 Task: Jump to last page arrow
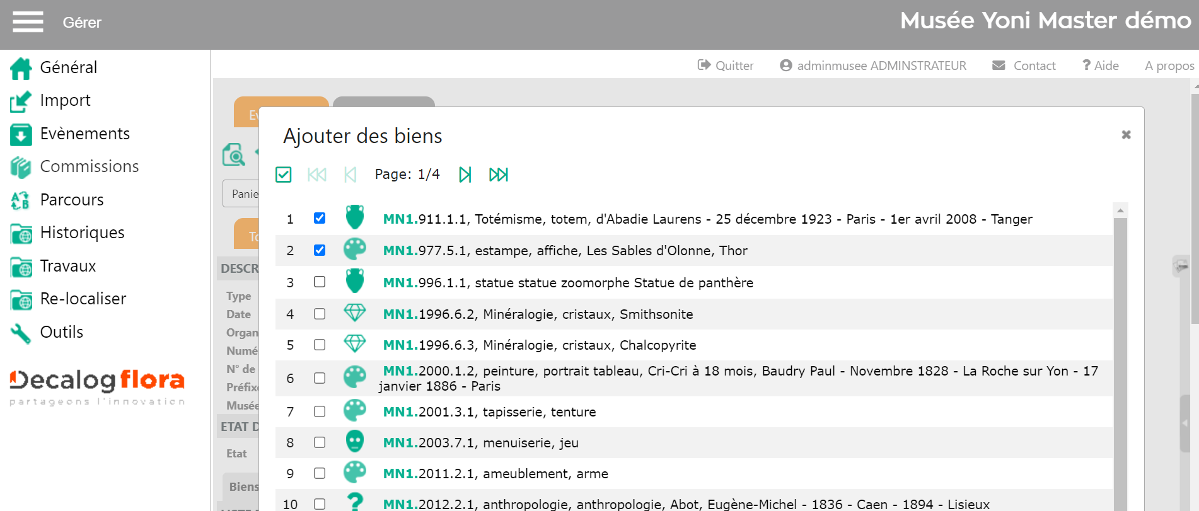[x=499, y=175]
